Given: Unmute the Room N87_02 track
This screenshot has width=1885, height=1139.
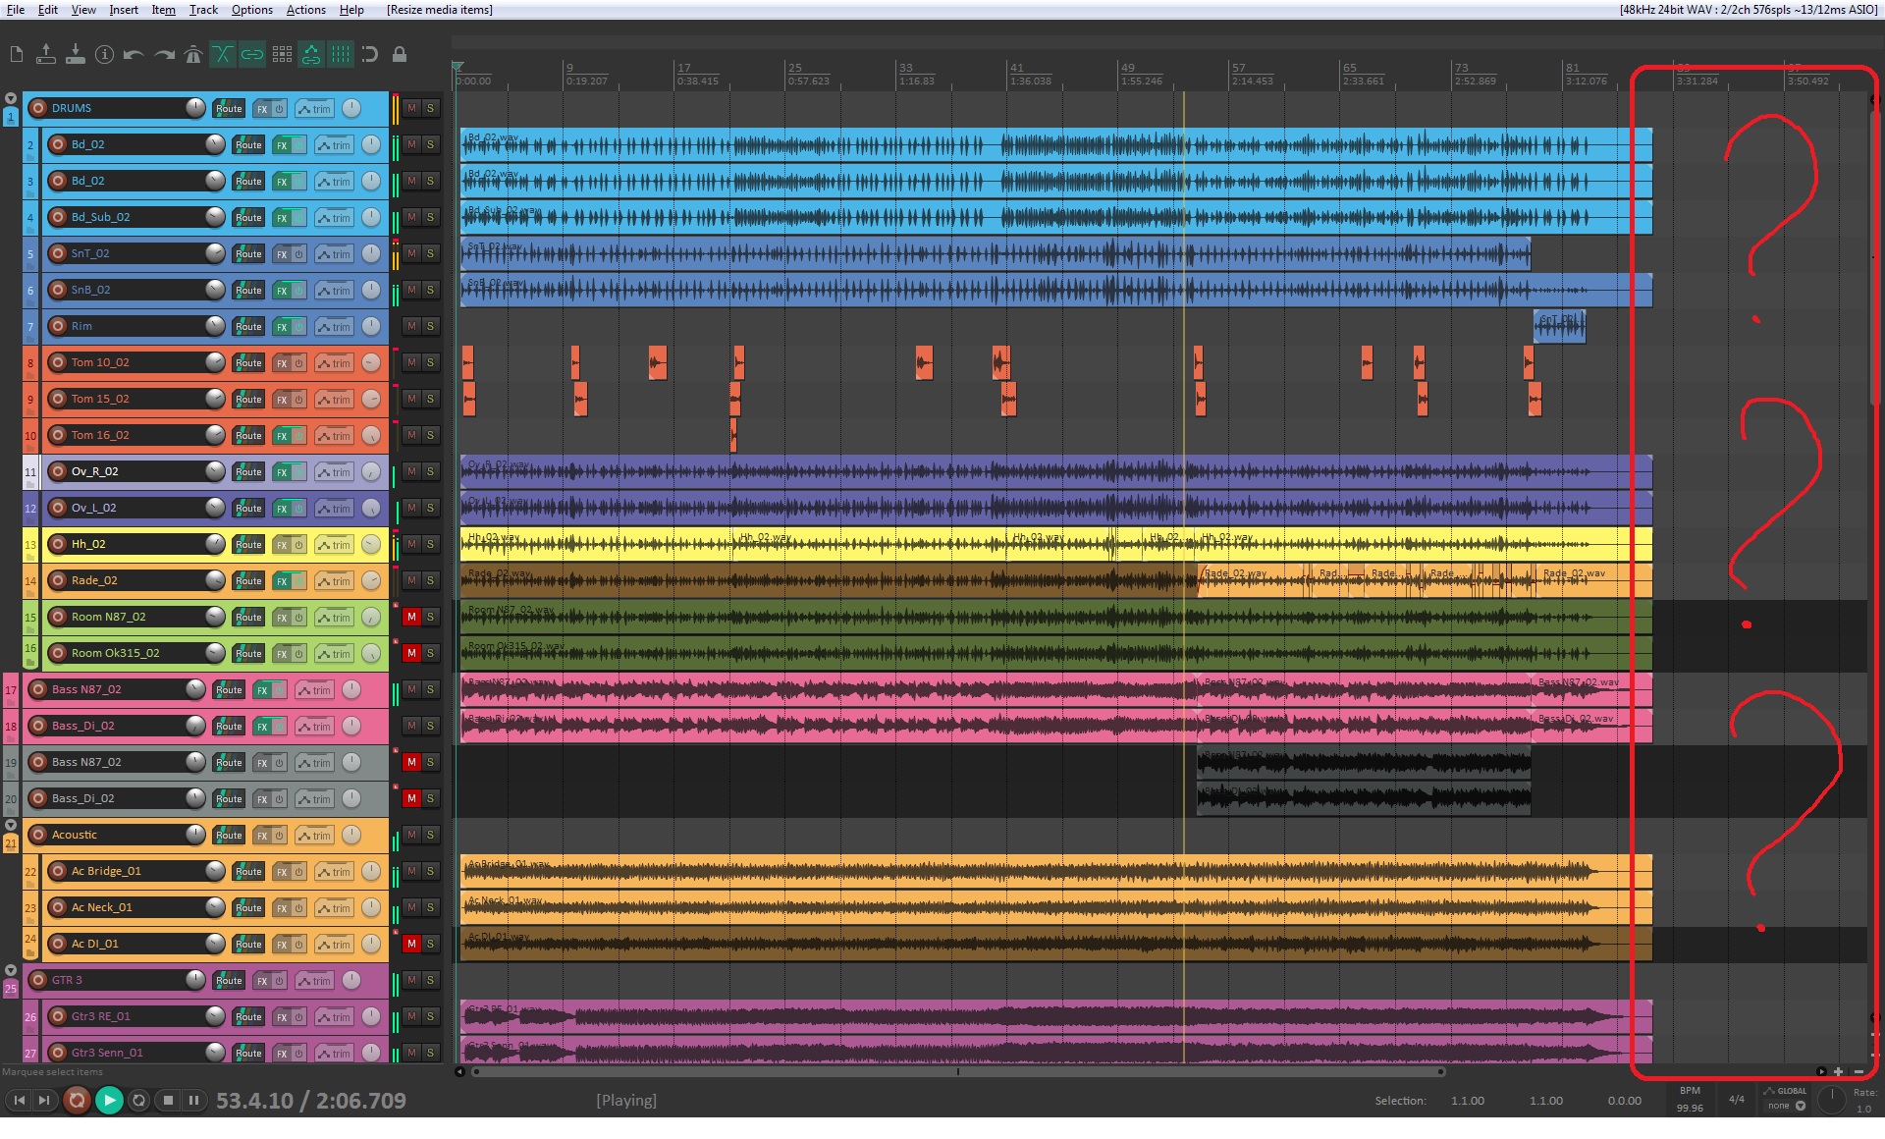Looking at the screenshot, I should coord(411,617).
